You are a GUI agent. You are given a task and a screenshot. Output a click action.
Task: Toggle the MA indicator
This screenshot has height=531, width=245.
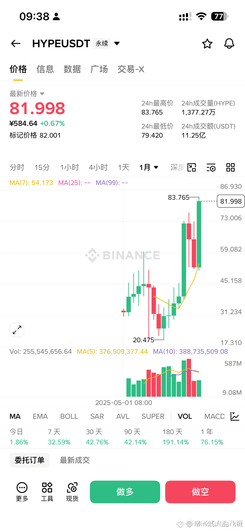[x=15, y=416]
